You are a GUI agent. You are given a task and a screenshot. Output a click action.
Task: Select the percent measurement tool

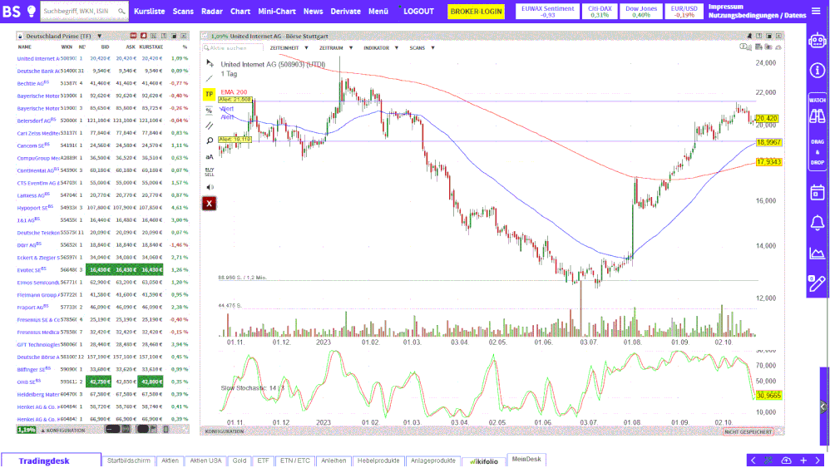[x=210, y=110]
